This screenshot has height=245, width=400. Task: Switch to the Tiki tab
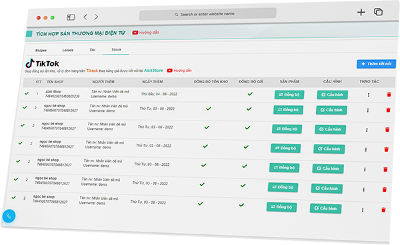(x=93, y=50)
